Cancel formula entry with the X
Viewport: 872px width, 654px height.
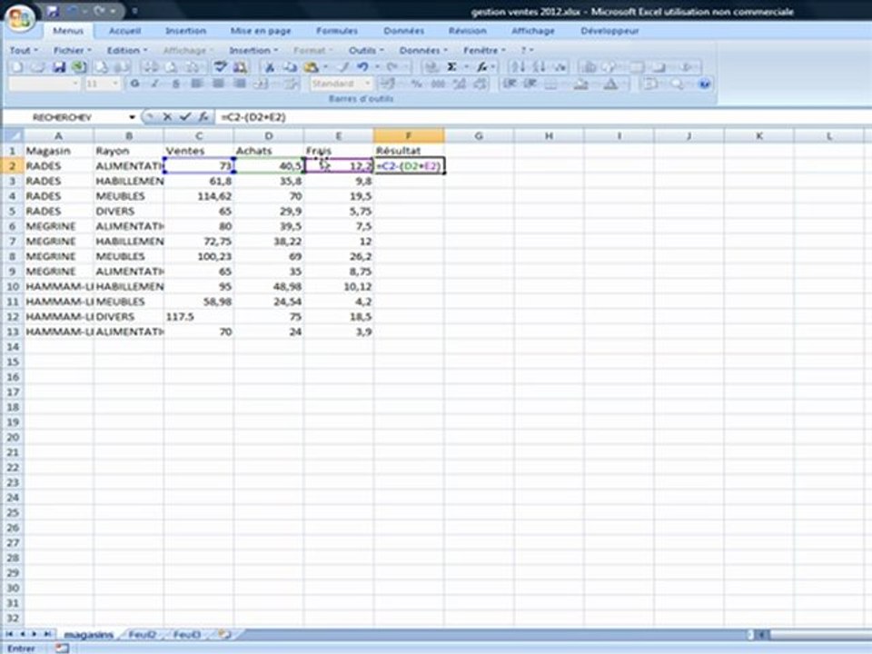[167, 117]
